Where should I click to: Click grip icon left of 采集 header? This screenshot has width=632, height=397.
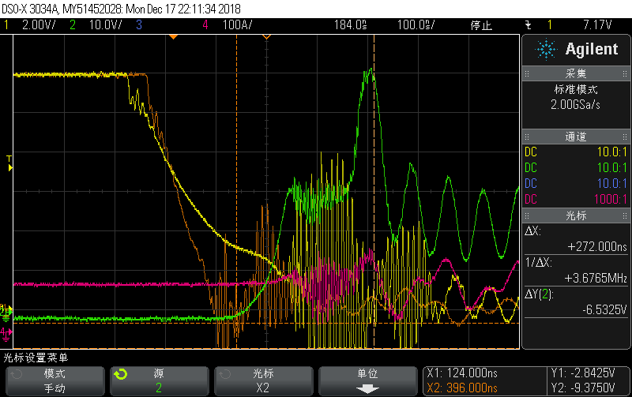coord(527,73)
